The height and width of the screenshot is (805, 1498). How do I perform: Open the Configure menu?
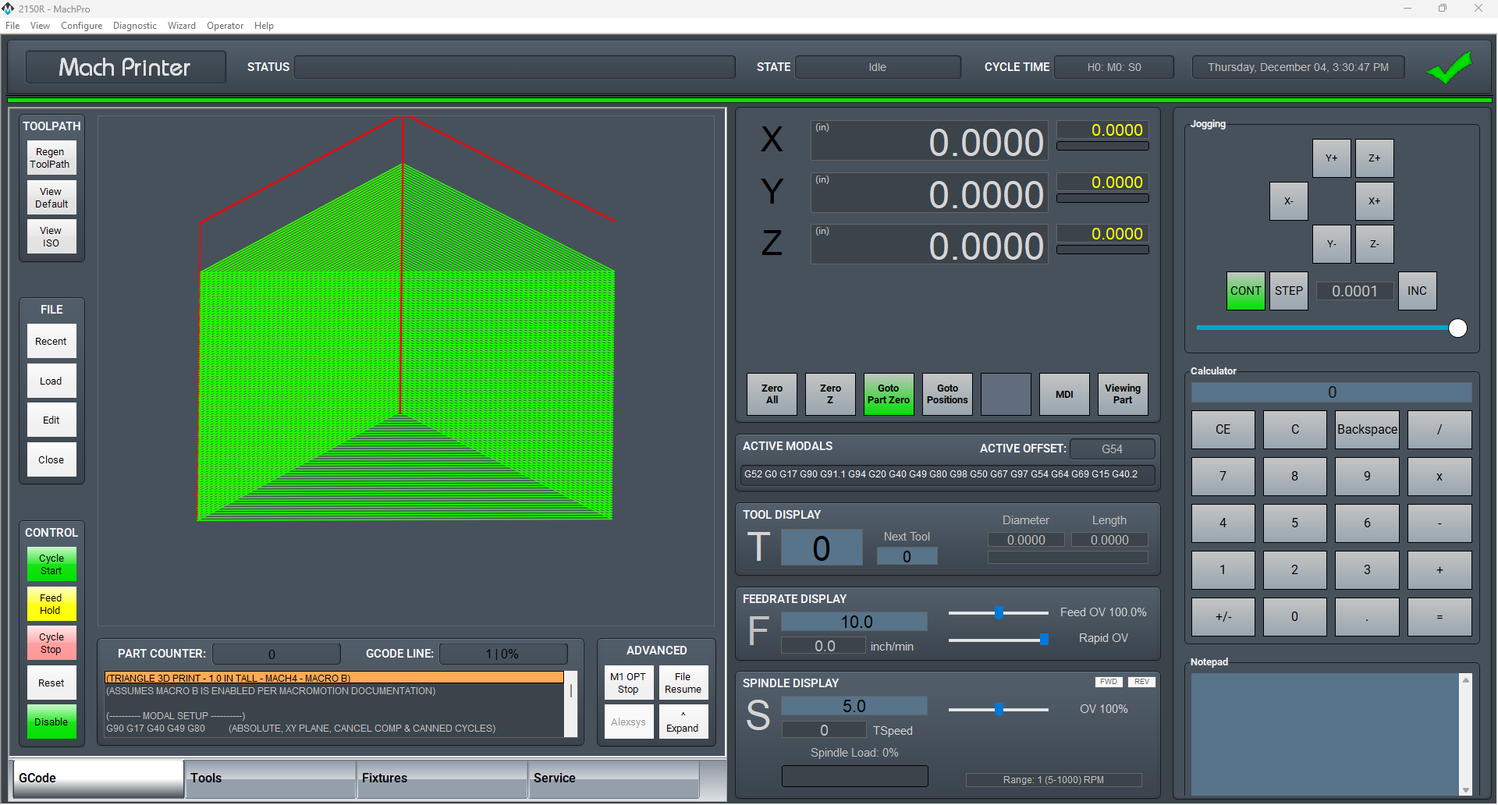click(x=81, y=26)
